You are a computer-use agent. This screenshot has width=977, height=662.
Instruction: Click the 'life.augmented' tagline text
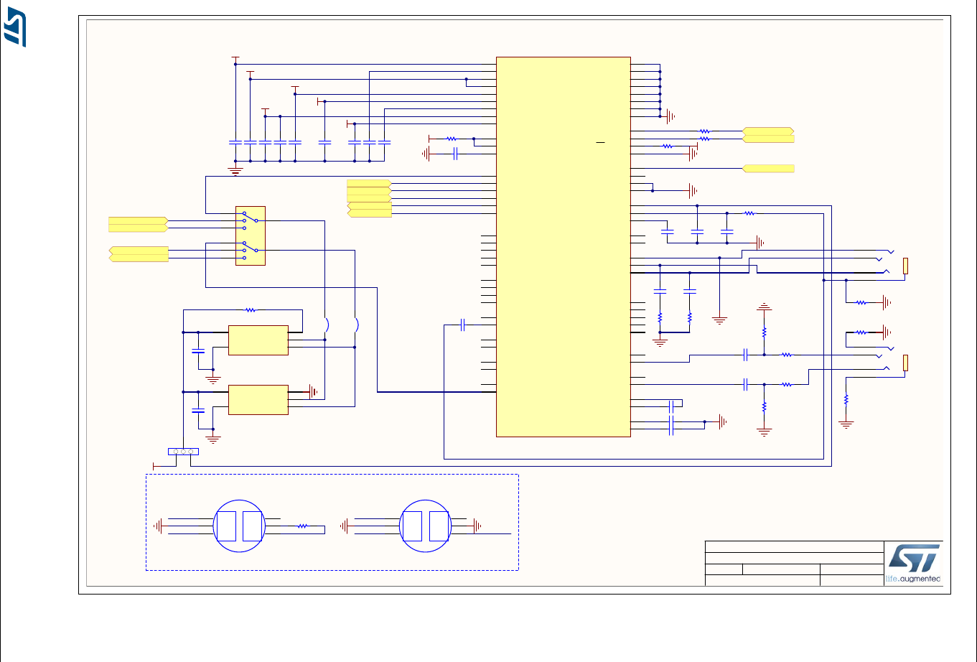pos(913,578)
